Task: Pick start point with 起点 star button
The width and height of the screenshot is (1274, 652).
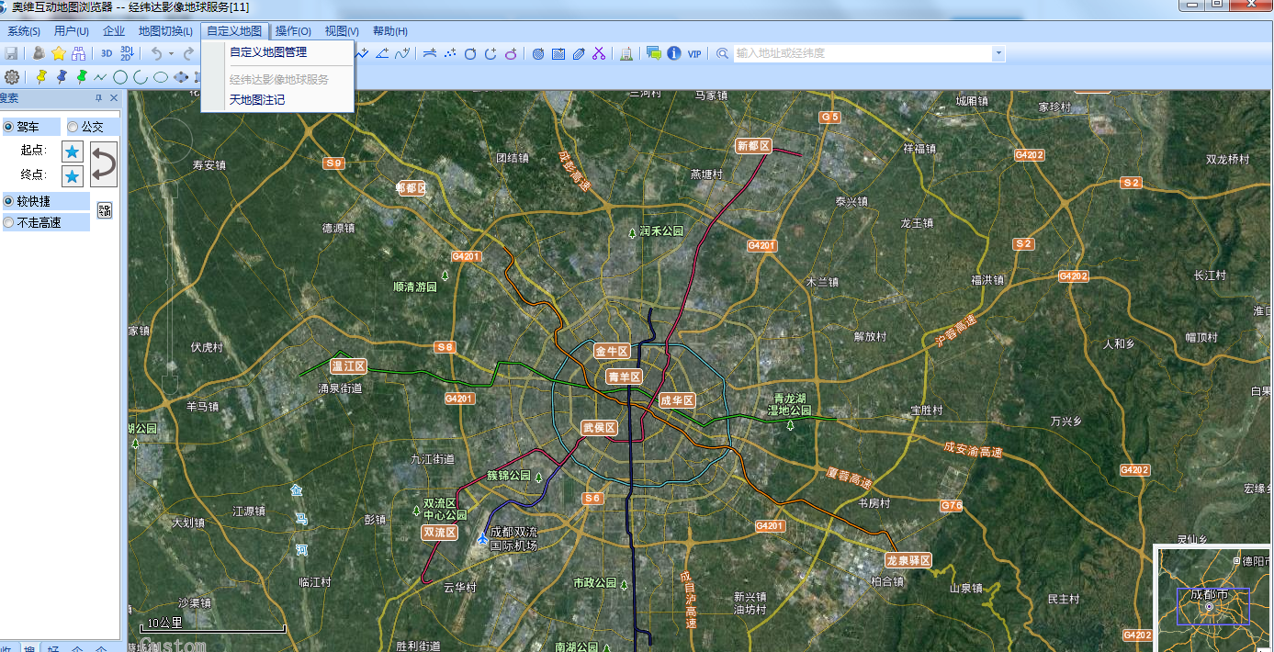Action: [x=72, y=152]
